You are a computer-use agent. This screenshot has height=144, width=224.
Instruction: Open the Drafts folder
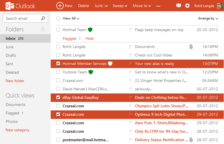pyautogui.click(x=11, y=55)
